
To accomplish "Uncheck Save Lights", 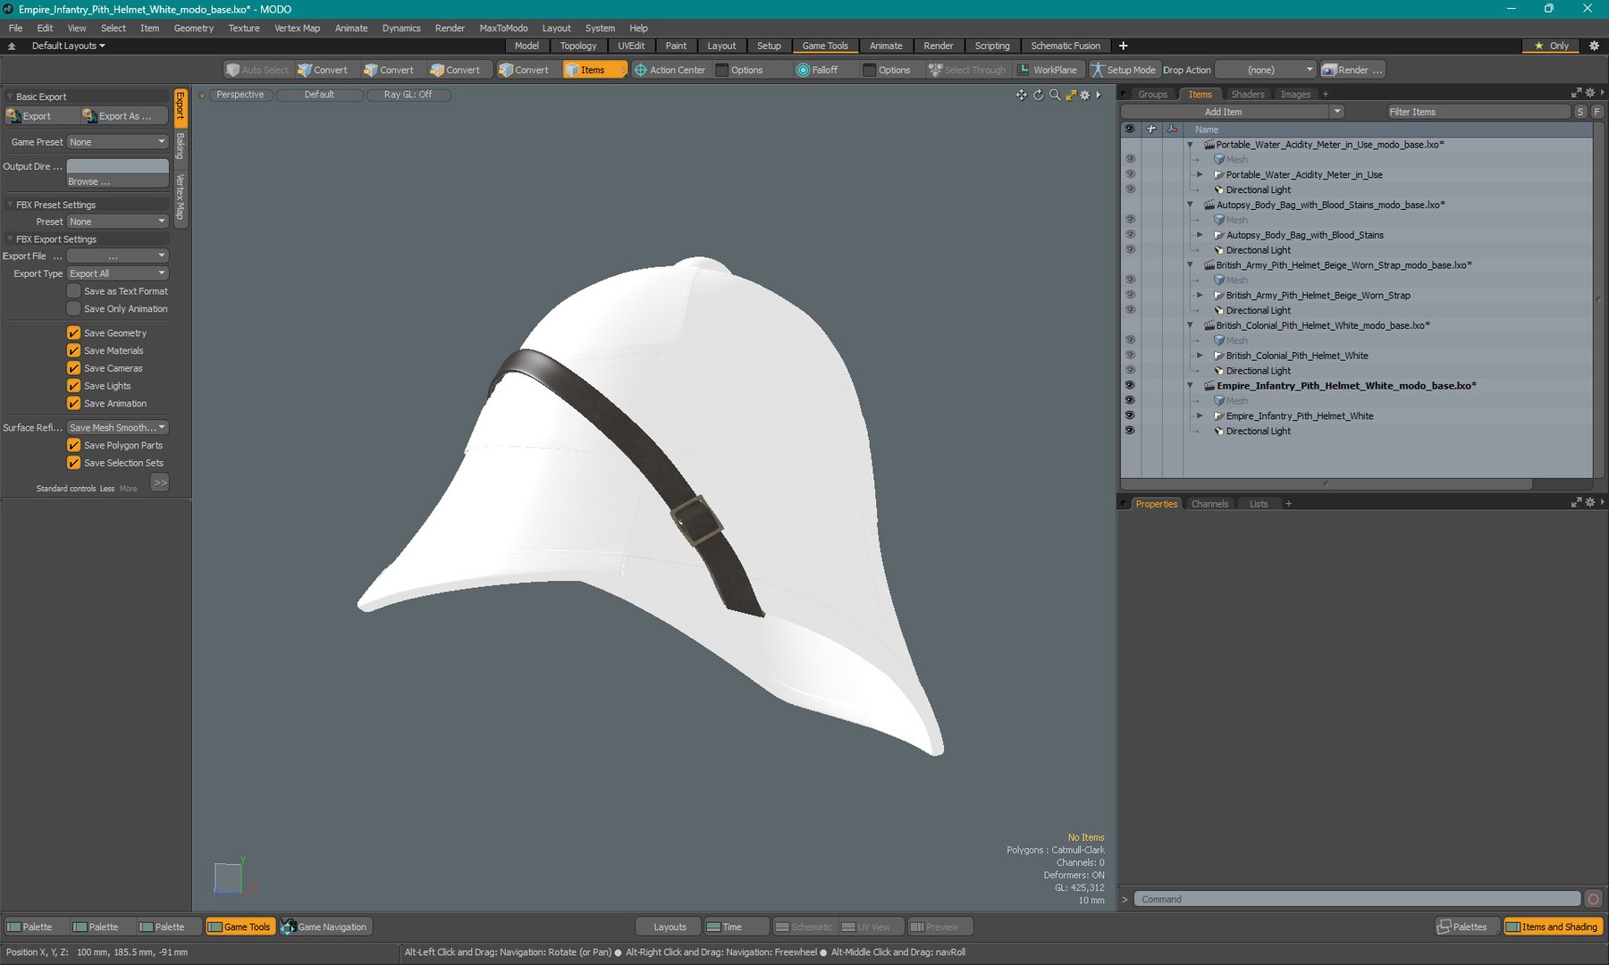I will pyautogui.click(x=74, y=386).
